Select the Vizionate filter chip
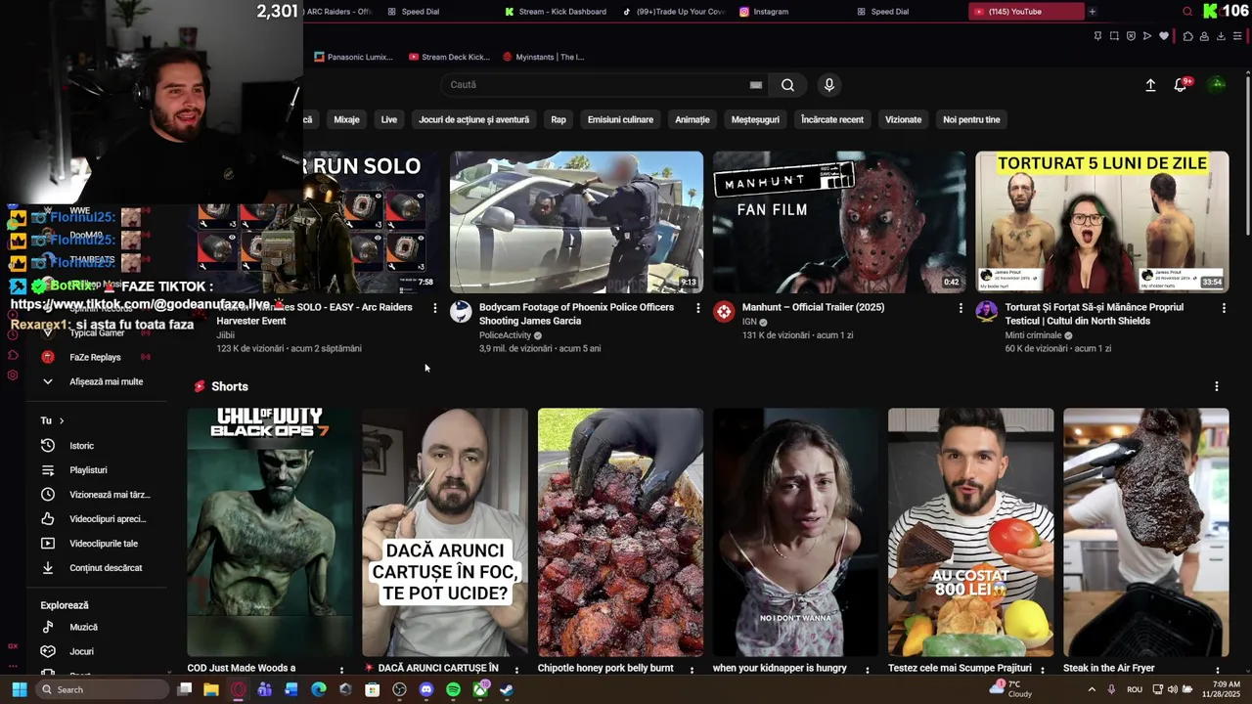The image size is (1252, 704). click(904, 119)
